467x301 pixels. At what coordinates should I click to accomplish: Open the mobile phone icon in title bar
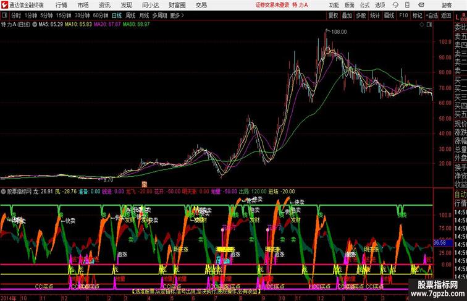(x=407, y=5)
